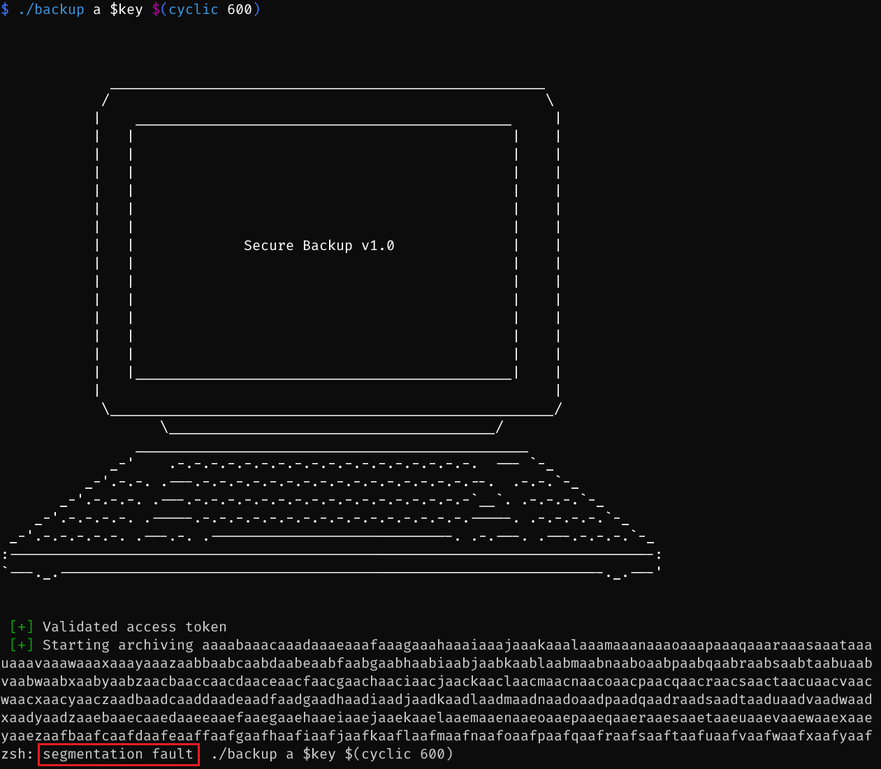
Task: Click './backup a $key $(cyclic 600)' in the zsh error line
Action: click(332, 754)
